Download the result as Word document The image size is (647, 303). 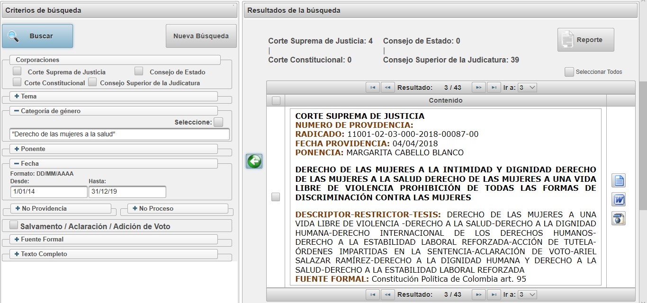tap(619, 199)
